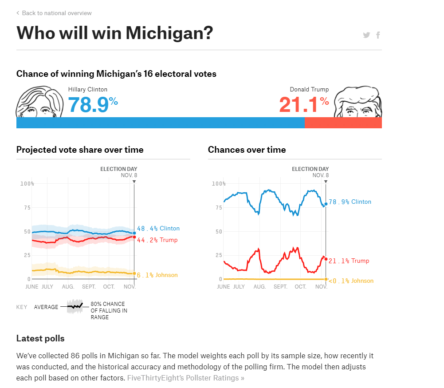Viewport: 444px width, 388px height.
Task: Click Election Day triangle on vote share chart
Action: point(134,182)
